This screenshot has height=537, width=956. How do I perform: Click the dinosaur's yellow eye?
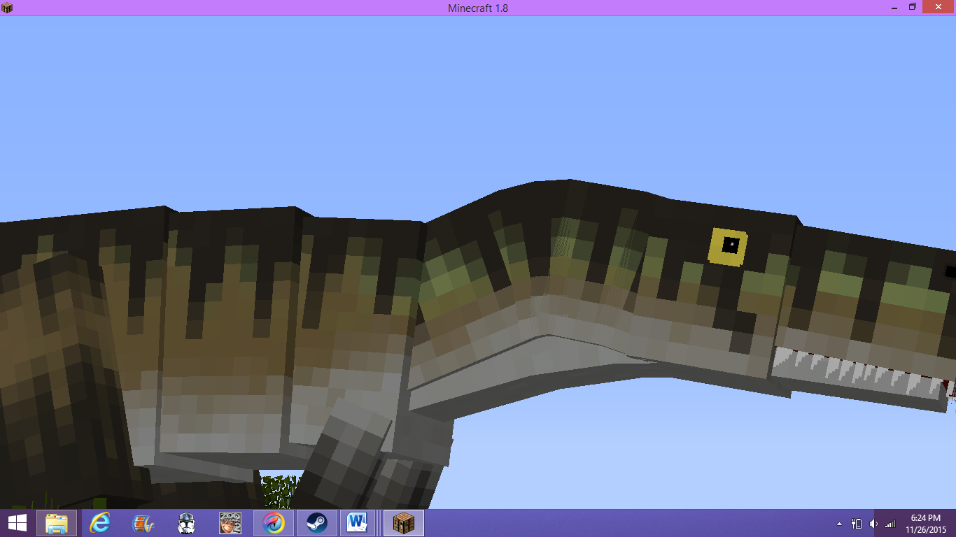729,246
